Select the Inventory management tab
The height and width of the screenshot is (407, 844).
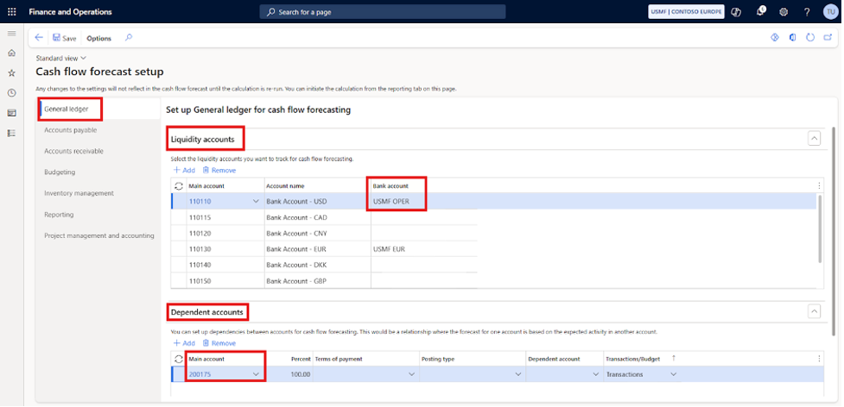coord(79,193)
